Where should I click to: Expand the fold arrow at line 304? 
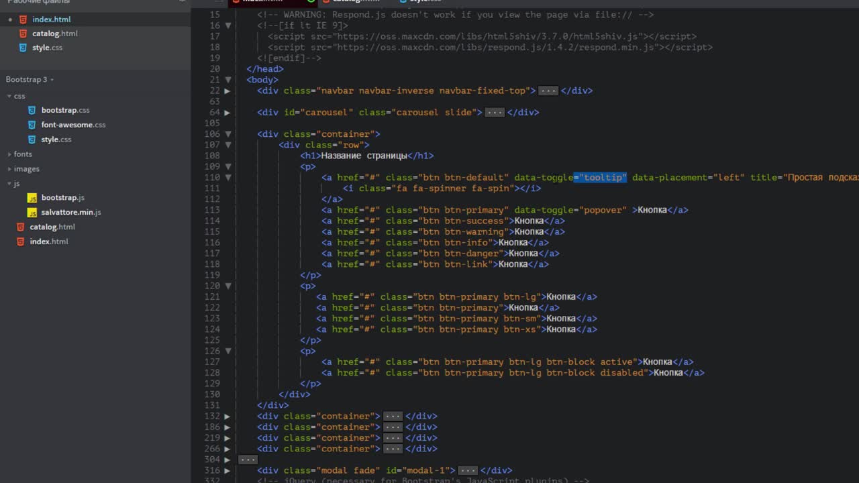point(228,460)
